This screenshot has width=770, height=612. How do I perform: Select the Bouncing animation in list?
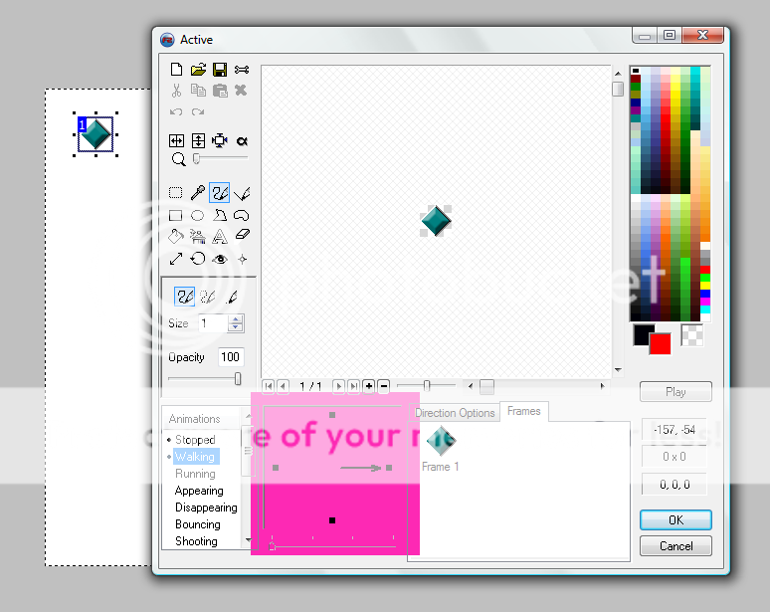pos(198,524)
